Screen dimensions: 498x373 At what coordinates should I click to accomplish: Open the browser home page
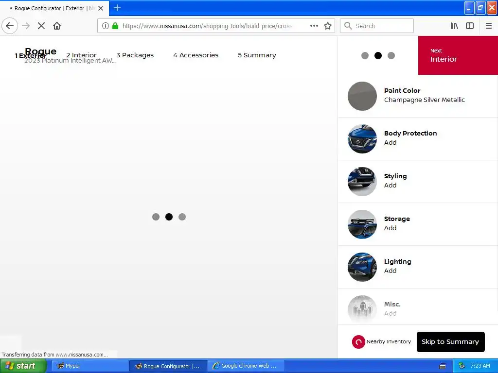pyautogui.click(x=57, y=26)
